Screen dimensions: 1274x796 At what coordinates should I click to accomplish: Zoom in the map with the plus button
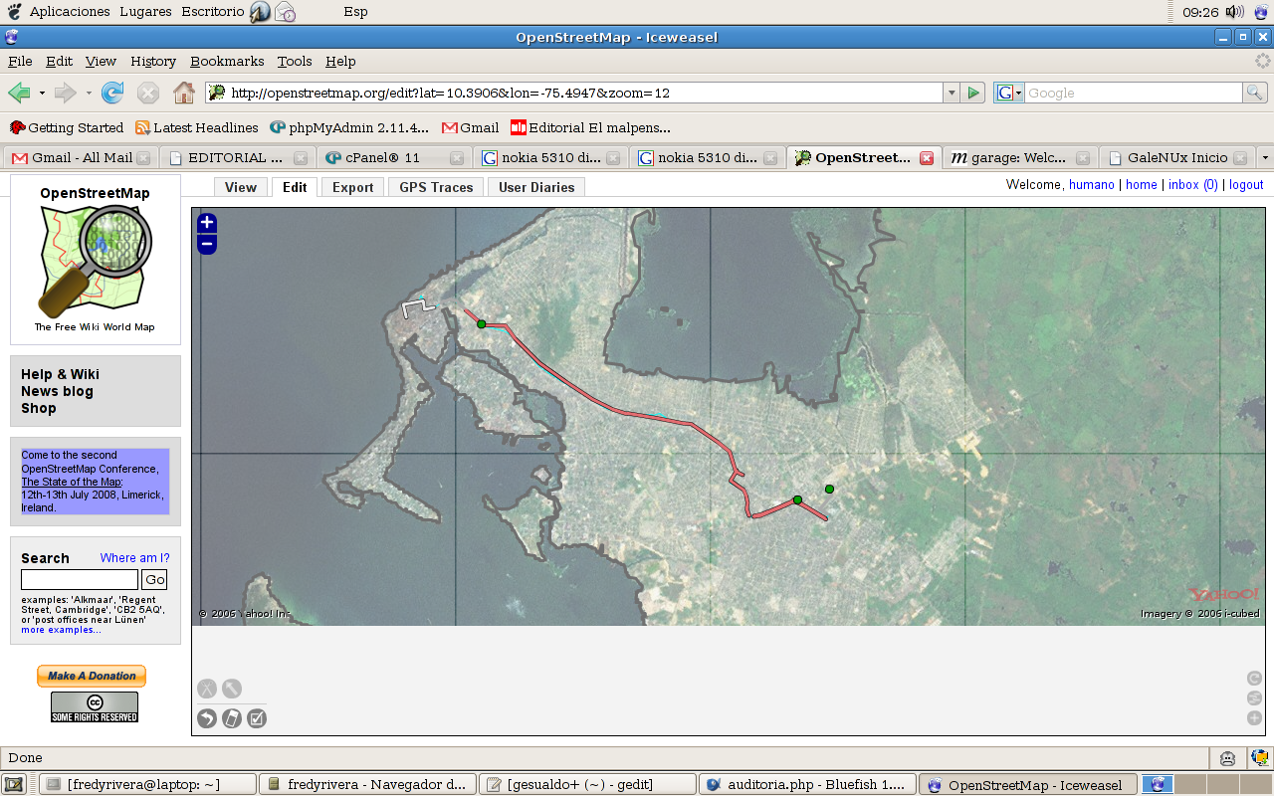click(x=207, y=223)
